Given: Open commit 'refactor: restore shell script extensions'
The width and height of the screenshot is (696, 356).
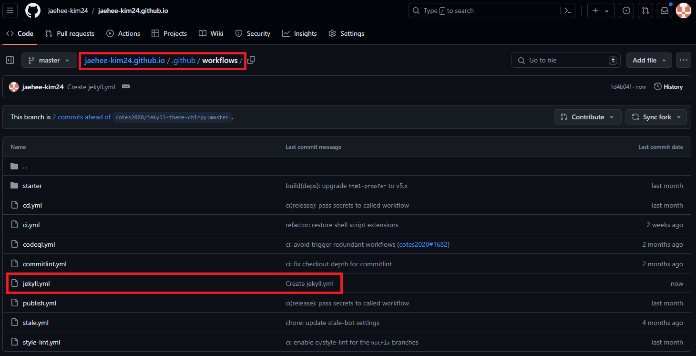Looking at the screenshot, I should click(342, 225).
